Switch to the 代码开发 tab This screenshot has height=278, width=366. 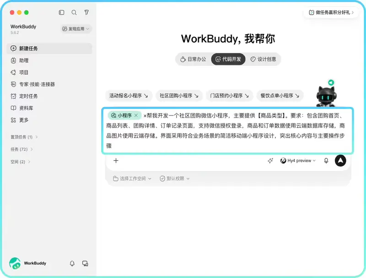(x=228, y=59)
